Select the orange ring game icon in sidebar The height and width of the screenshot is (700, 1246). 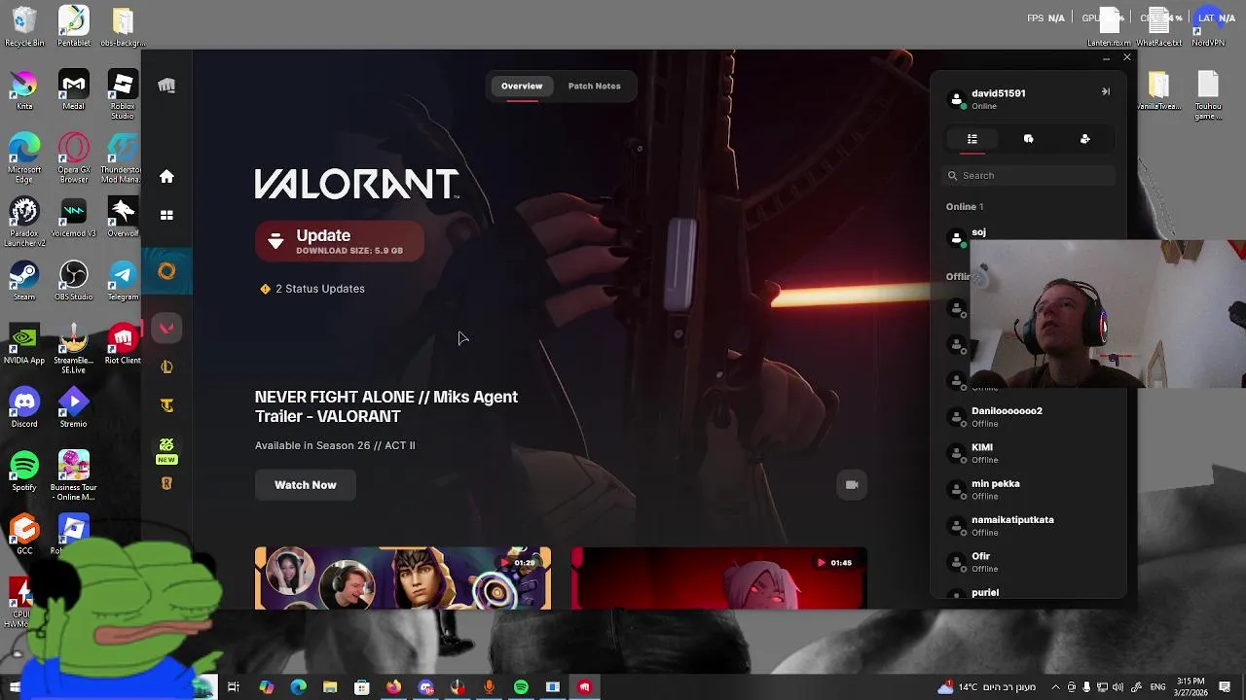point(166,271)
